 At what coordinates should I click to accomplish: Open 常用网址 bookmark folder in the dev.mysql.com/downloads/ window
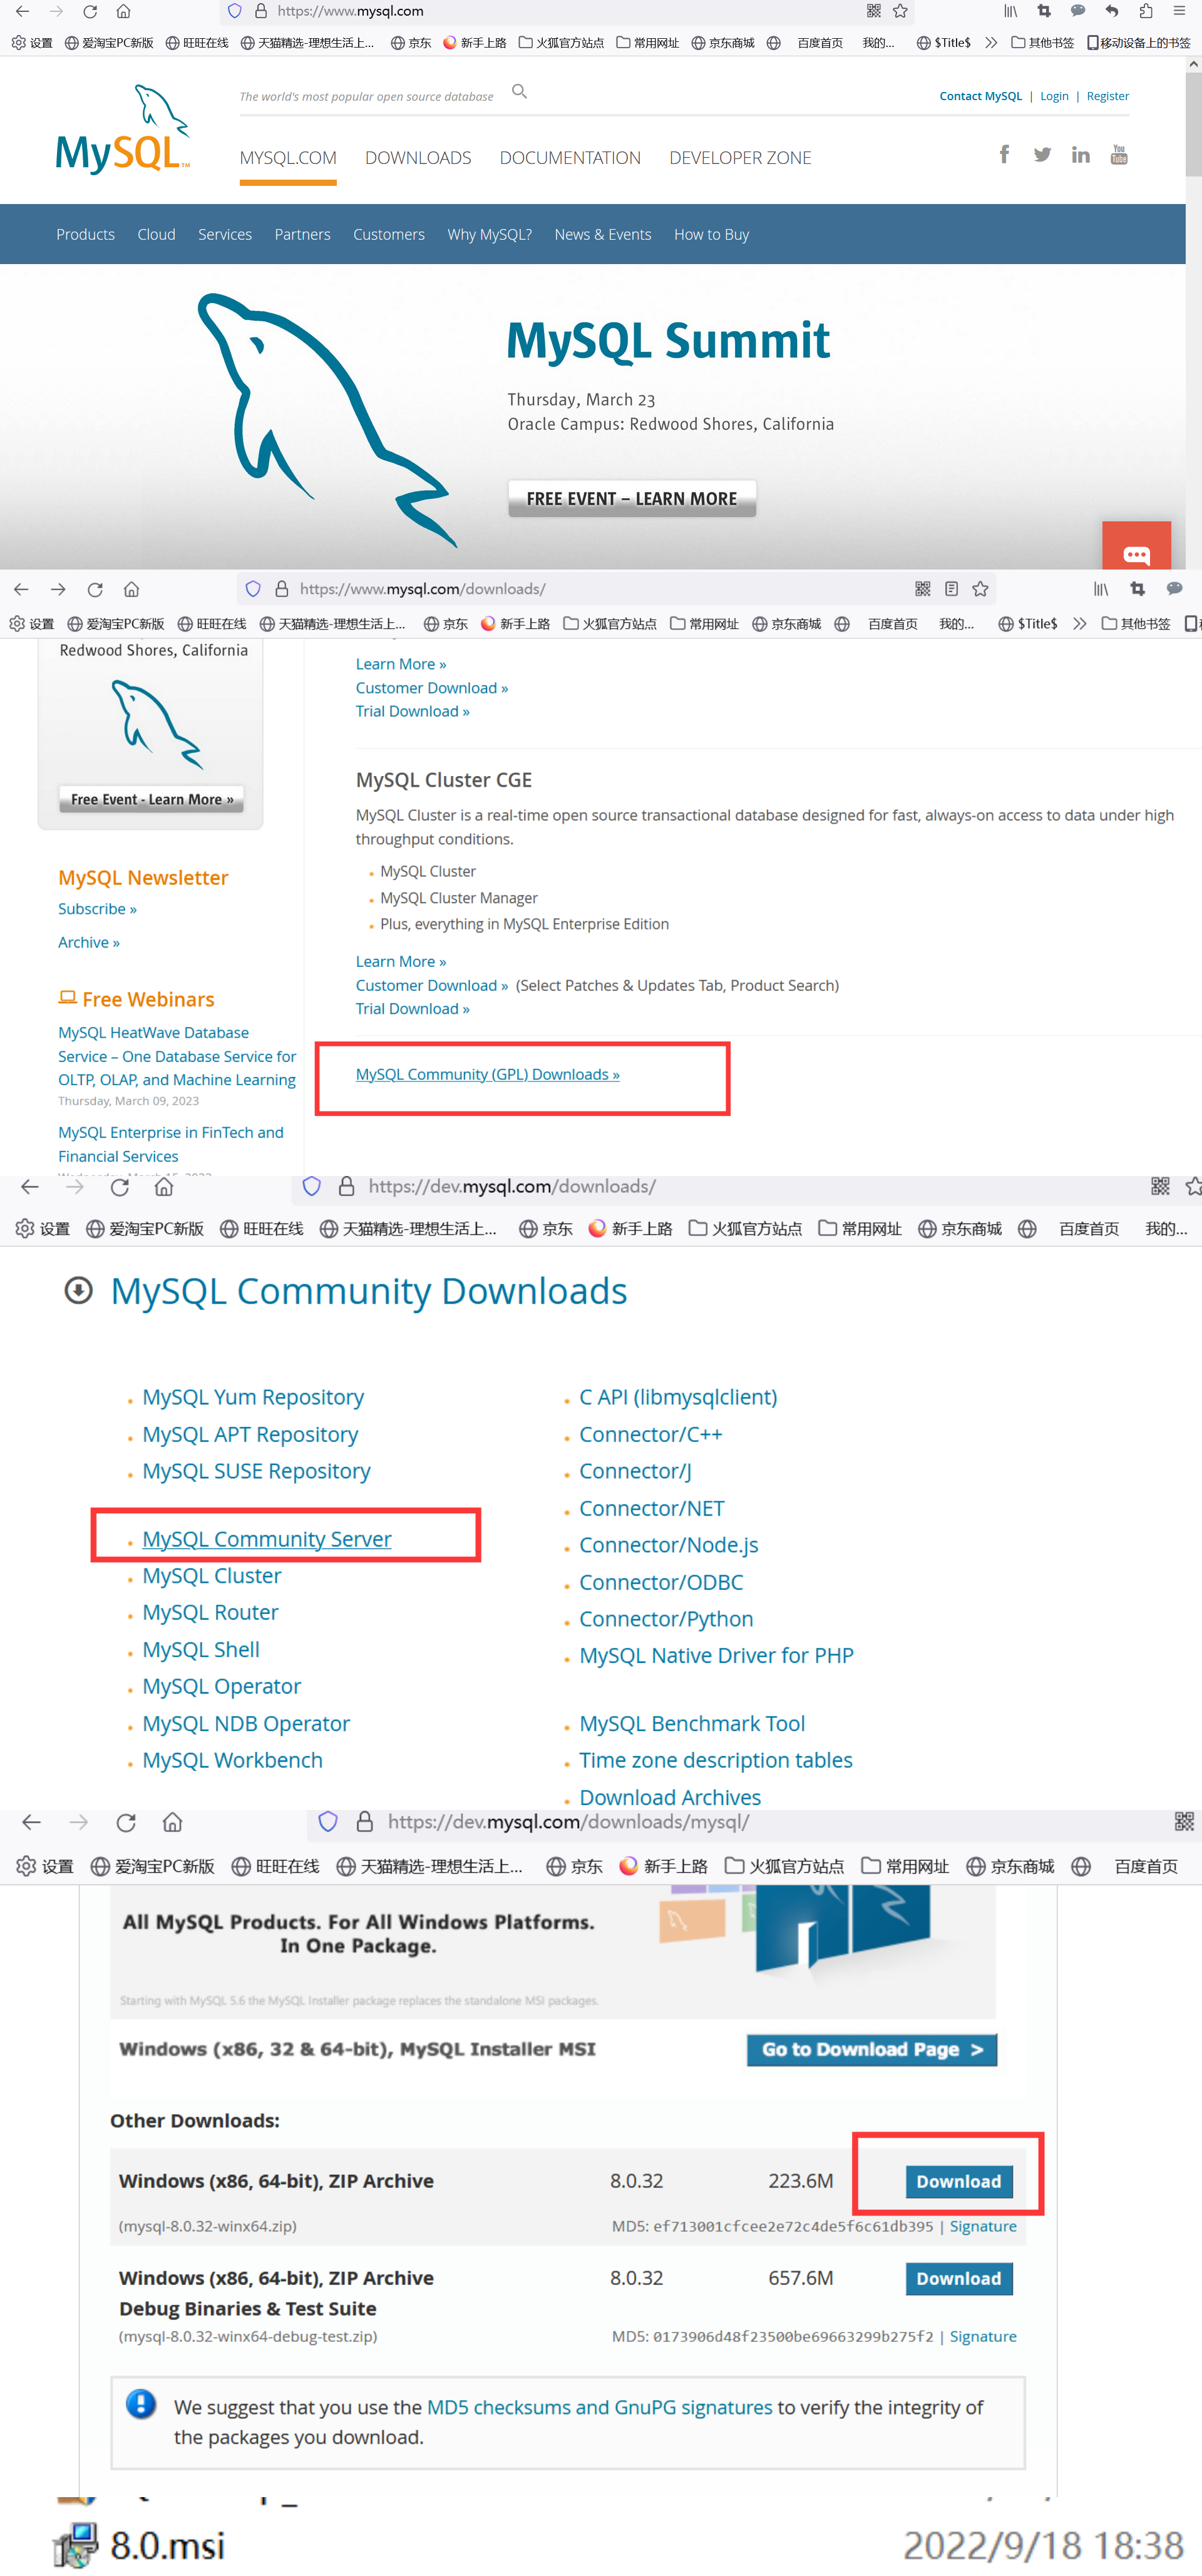pyautogui.click(x=860, y=1229)
